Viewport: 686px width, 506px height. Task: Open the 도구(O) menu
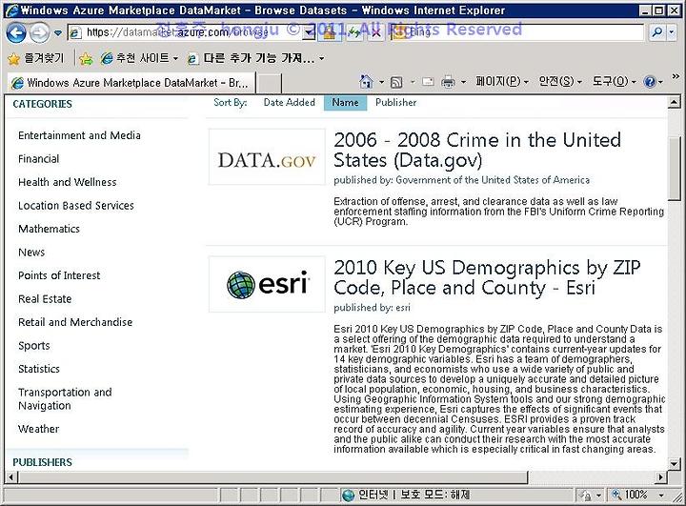click(x=615, y=81)
